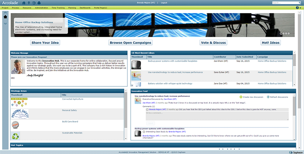Open the Help question mark icon

pos(297,8)
